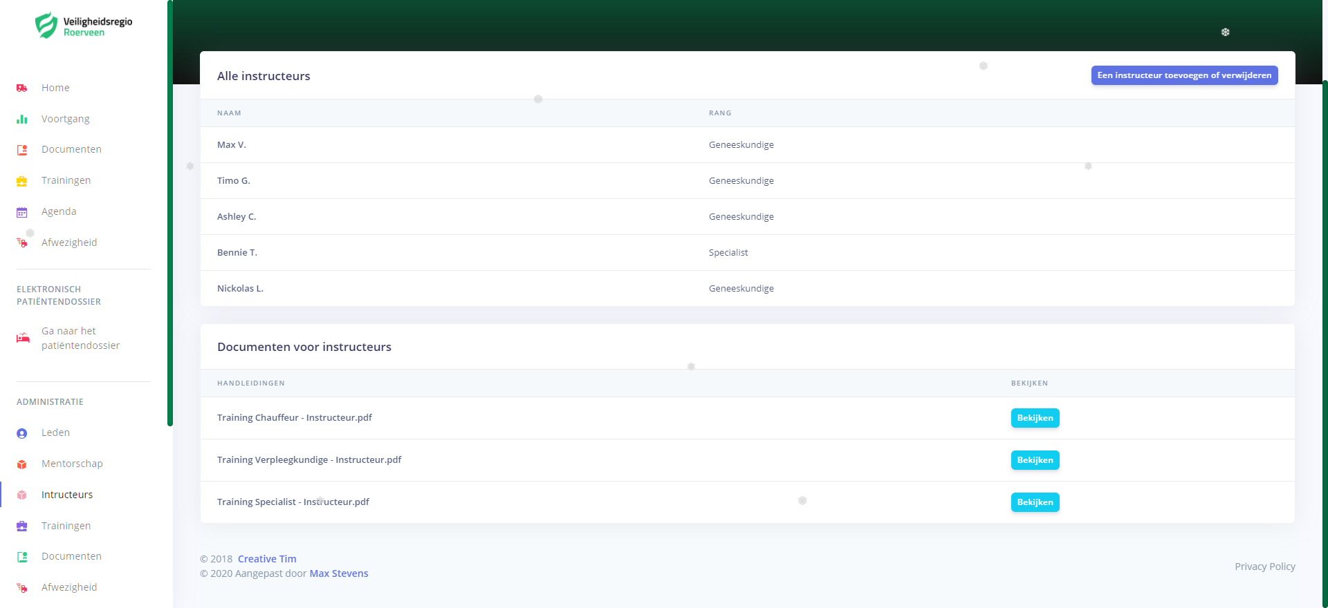The width and height of the screenshot is (1328, 608).
Task: Click the purple briefcase Trainingen icon under Administratie
Action: (x=22, y=526)
